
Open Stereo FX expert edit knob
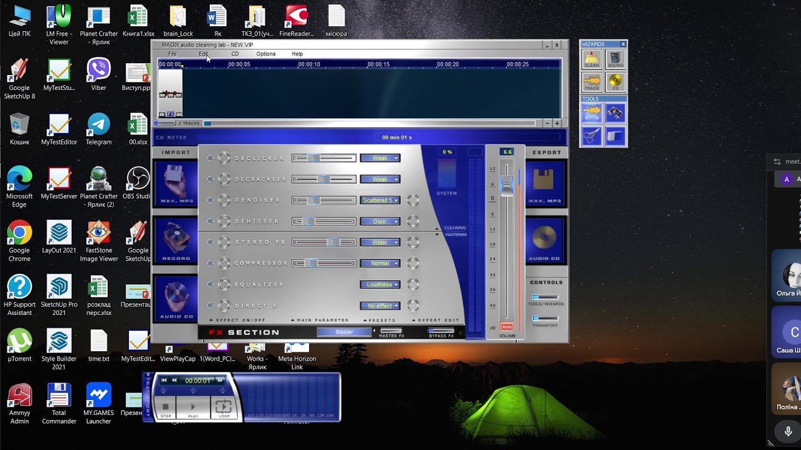[413, 242]
